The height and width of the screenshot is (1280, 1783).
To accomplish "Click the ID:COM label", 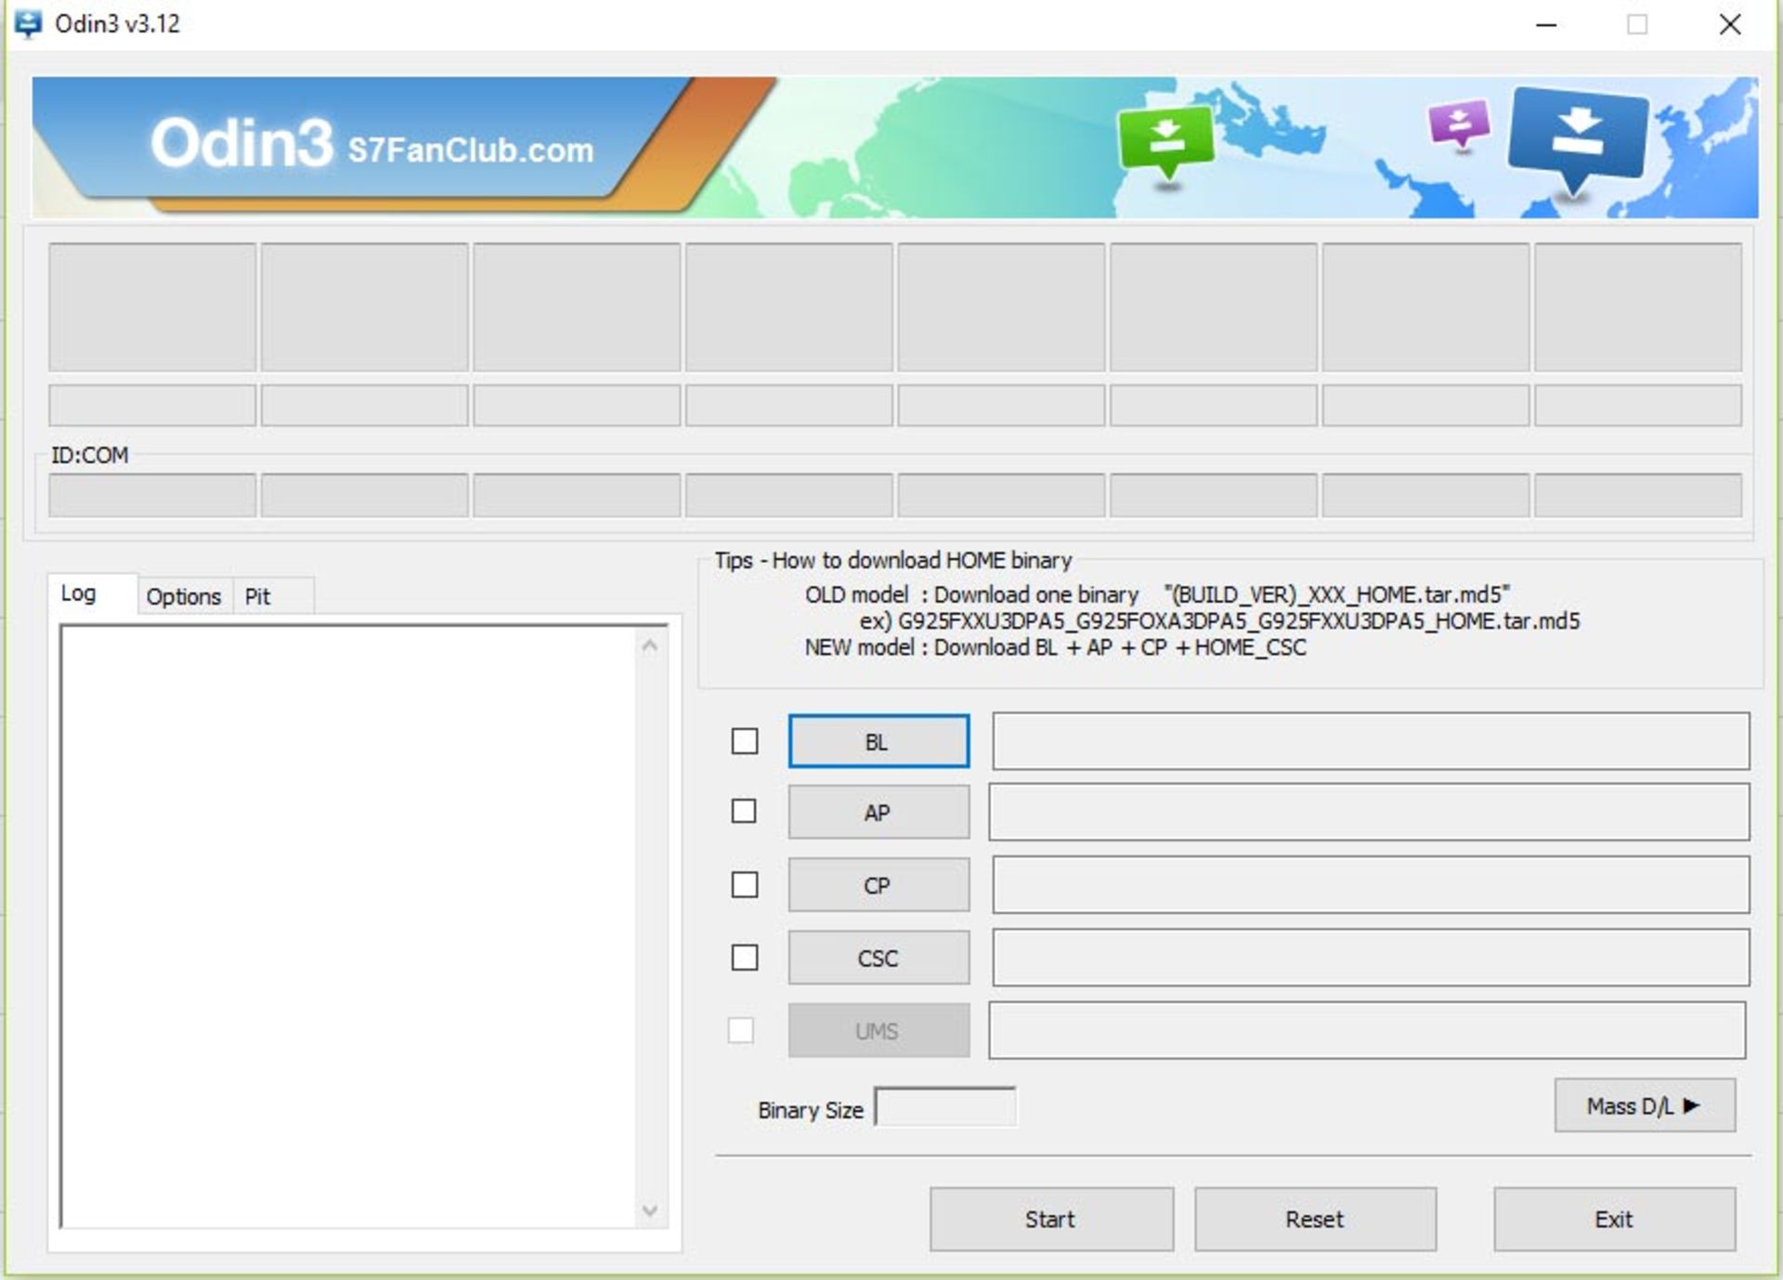I will (89, 455).
